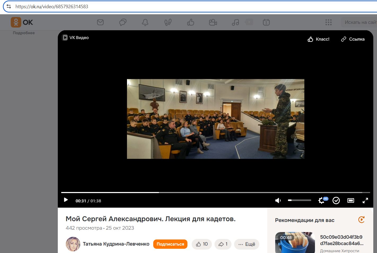Open discussions chat bubbles icon
The height and width of the screenshot is (253, 377).
tap(123, 22)
